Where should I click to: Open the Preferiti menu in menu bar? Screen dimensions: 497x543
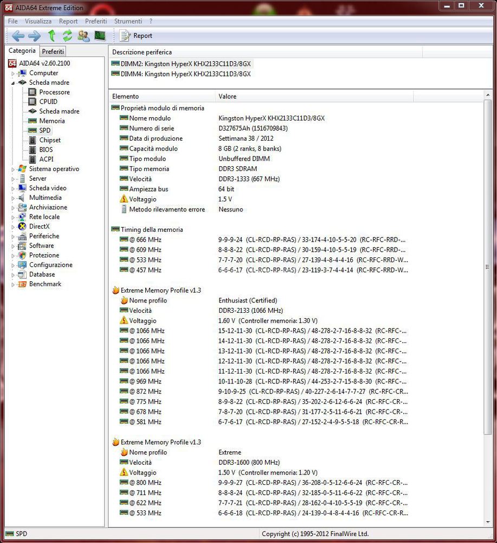tap(96, 21)
